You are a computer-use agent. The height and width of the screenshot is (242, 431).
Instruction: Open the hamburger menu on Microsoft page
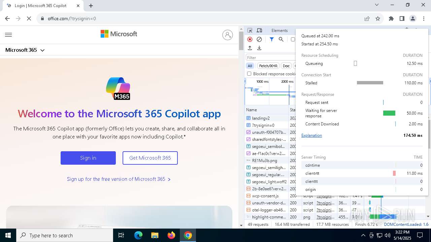(x=8, y=35)
